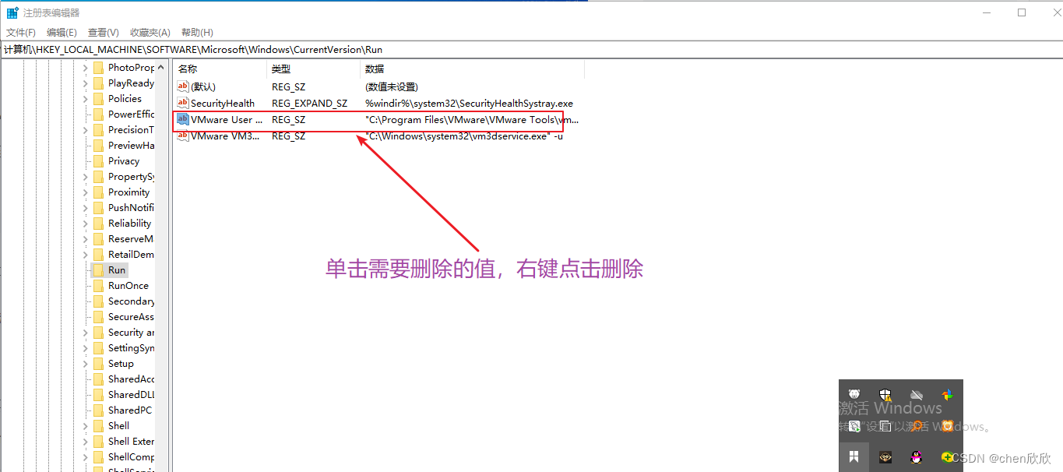Click the Run key's folder icon
Screen dimensions: 1063x472
pyautogui.click(x=98, y=270)
